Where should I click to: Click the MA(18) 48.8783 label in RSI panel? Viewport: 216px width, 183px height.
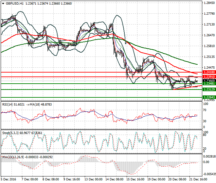(39, 105)
